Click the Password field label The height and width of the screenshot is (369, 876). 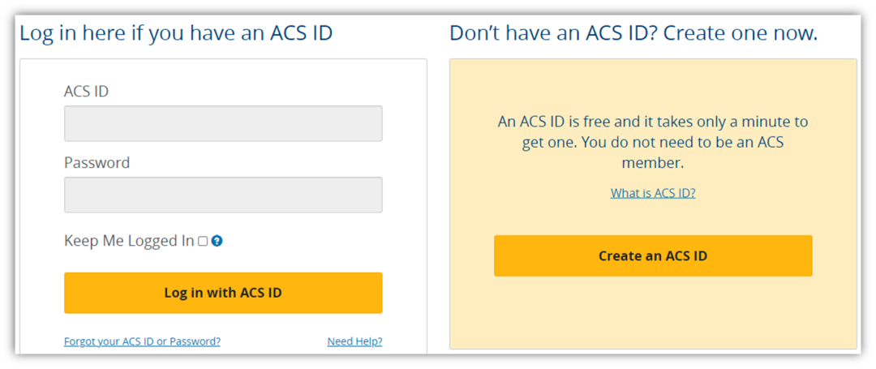[97, 163]
